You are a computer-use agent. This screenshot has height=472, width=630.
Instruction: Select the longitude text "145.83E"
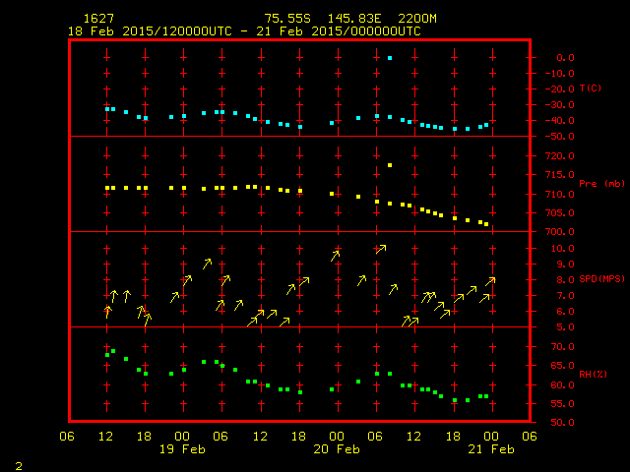[353, 19]
